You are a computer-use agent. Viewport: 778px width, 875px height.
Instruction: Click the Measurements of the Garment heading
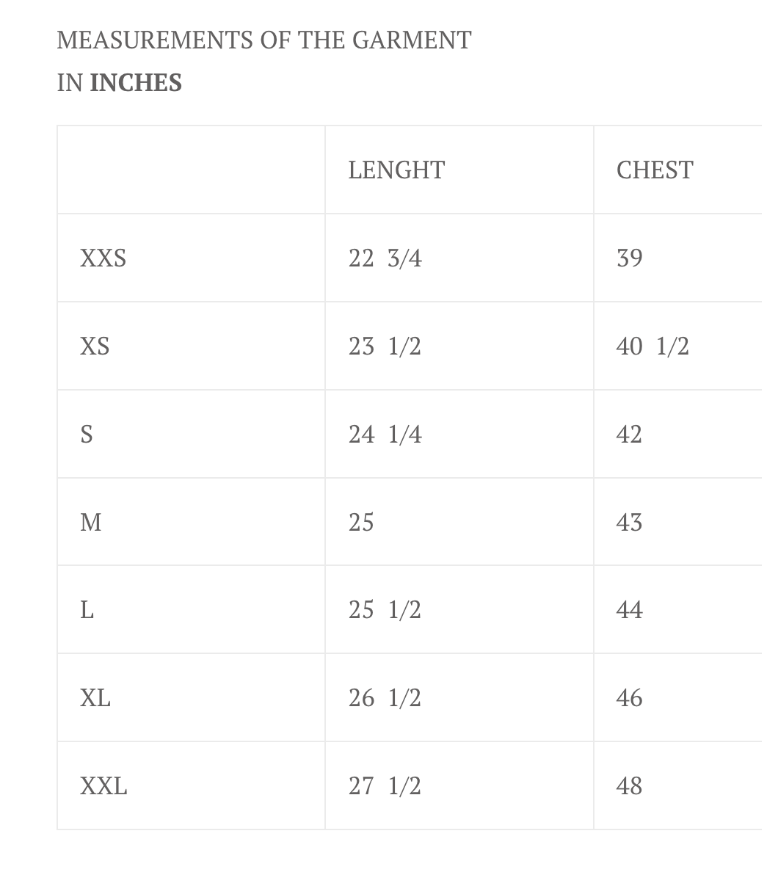pyautogui.click(x=264, y=40)
